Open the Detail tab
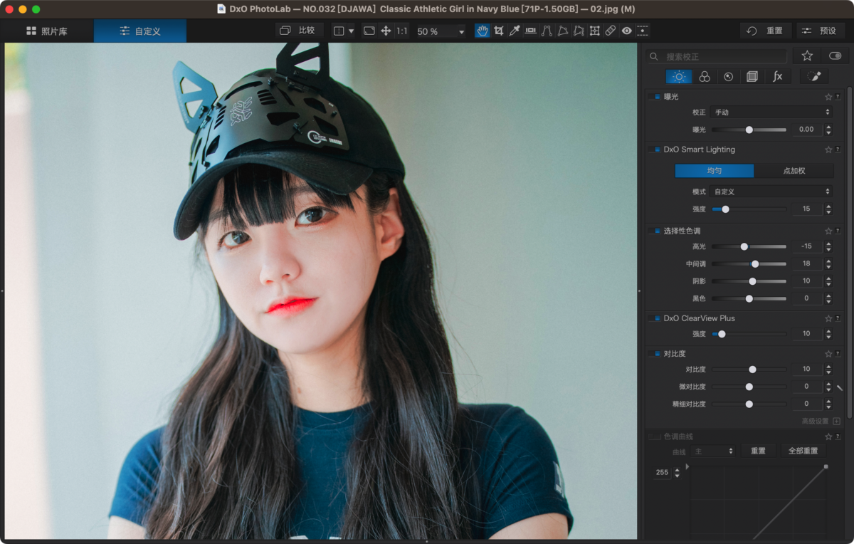Screen dimensions: 854x544 coord(729,76)
